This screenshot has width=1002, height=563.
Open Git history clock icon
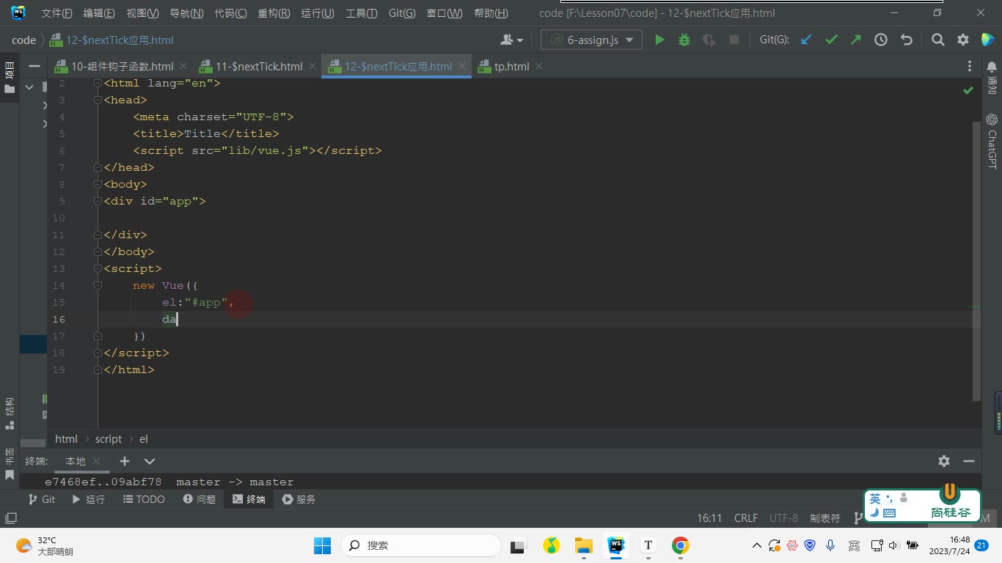coord(881,40)
